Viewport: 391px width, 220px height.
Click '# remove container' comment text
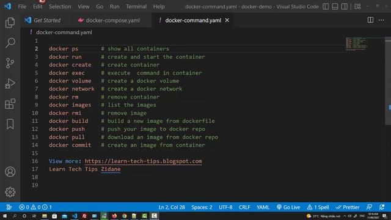(130, 97)
